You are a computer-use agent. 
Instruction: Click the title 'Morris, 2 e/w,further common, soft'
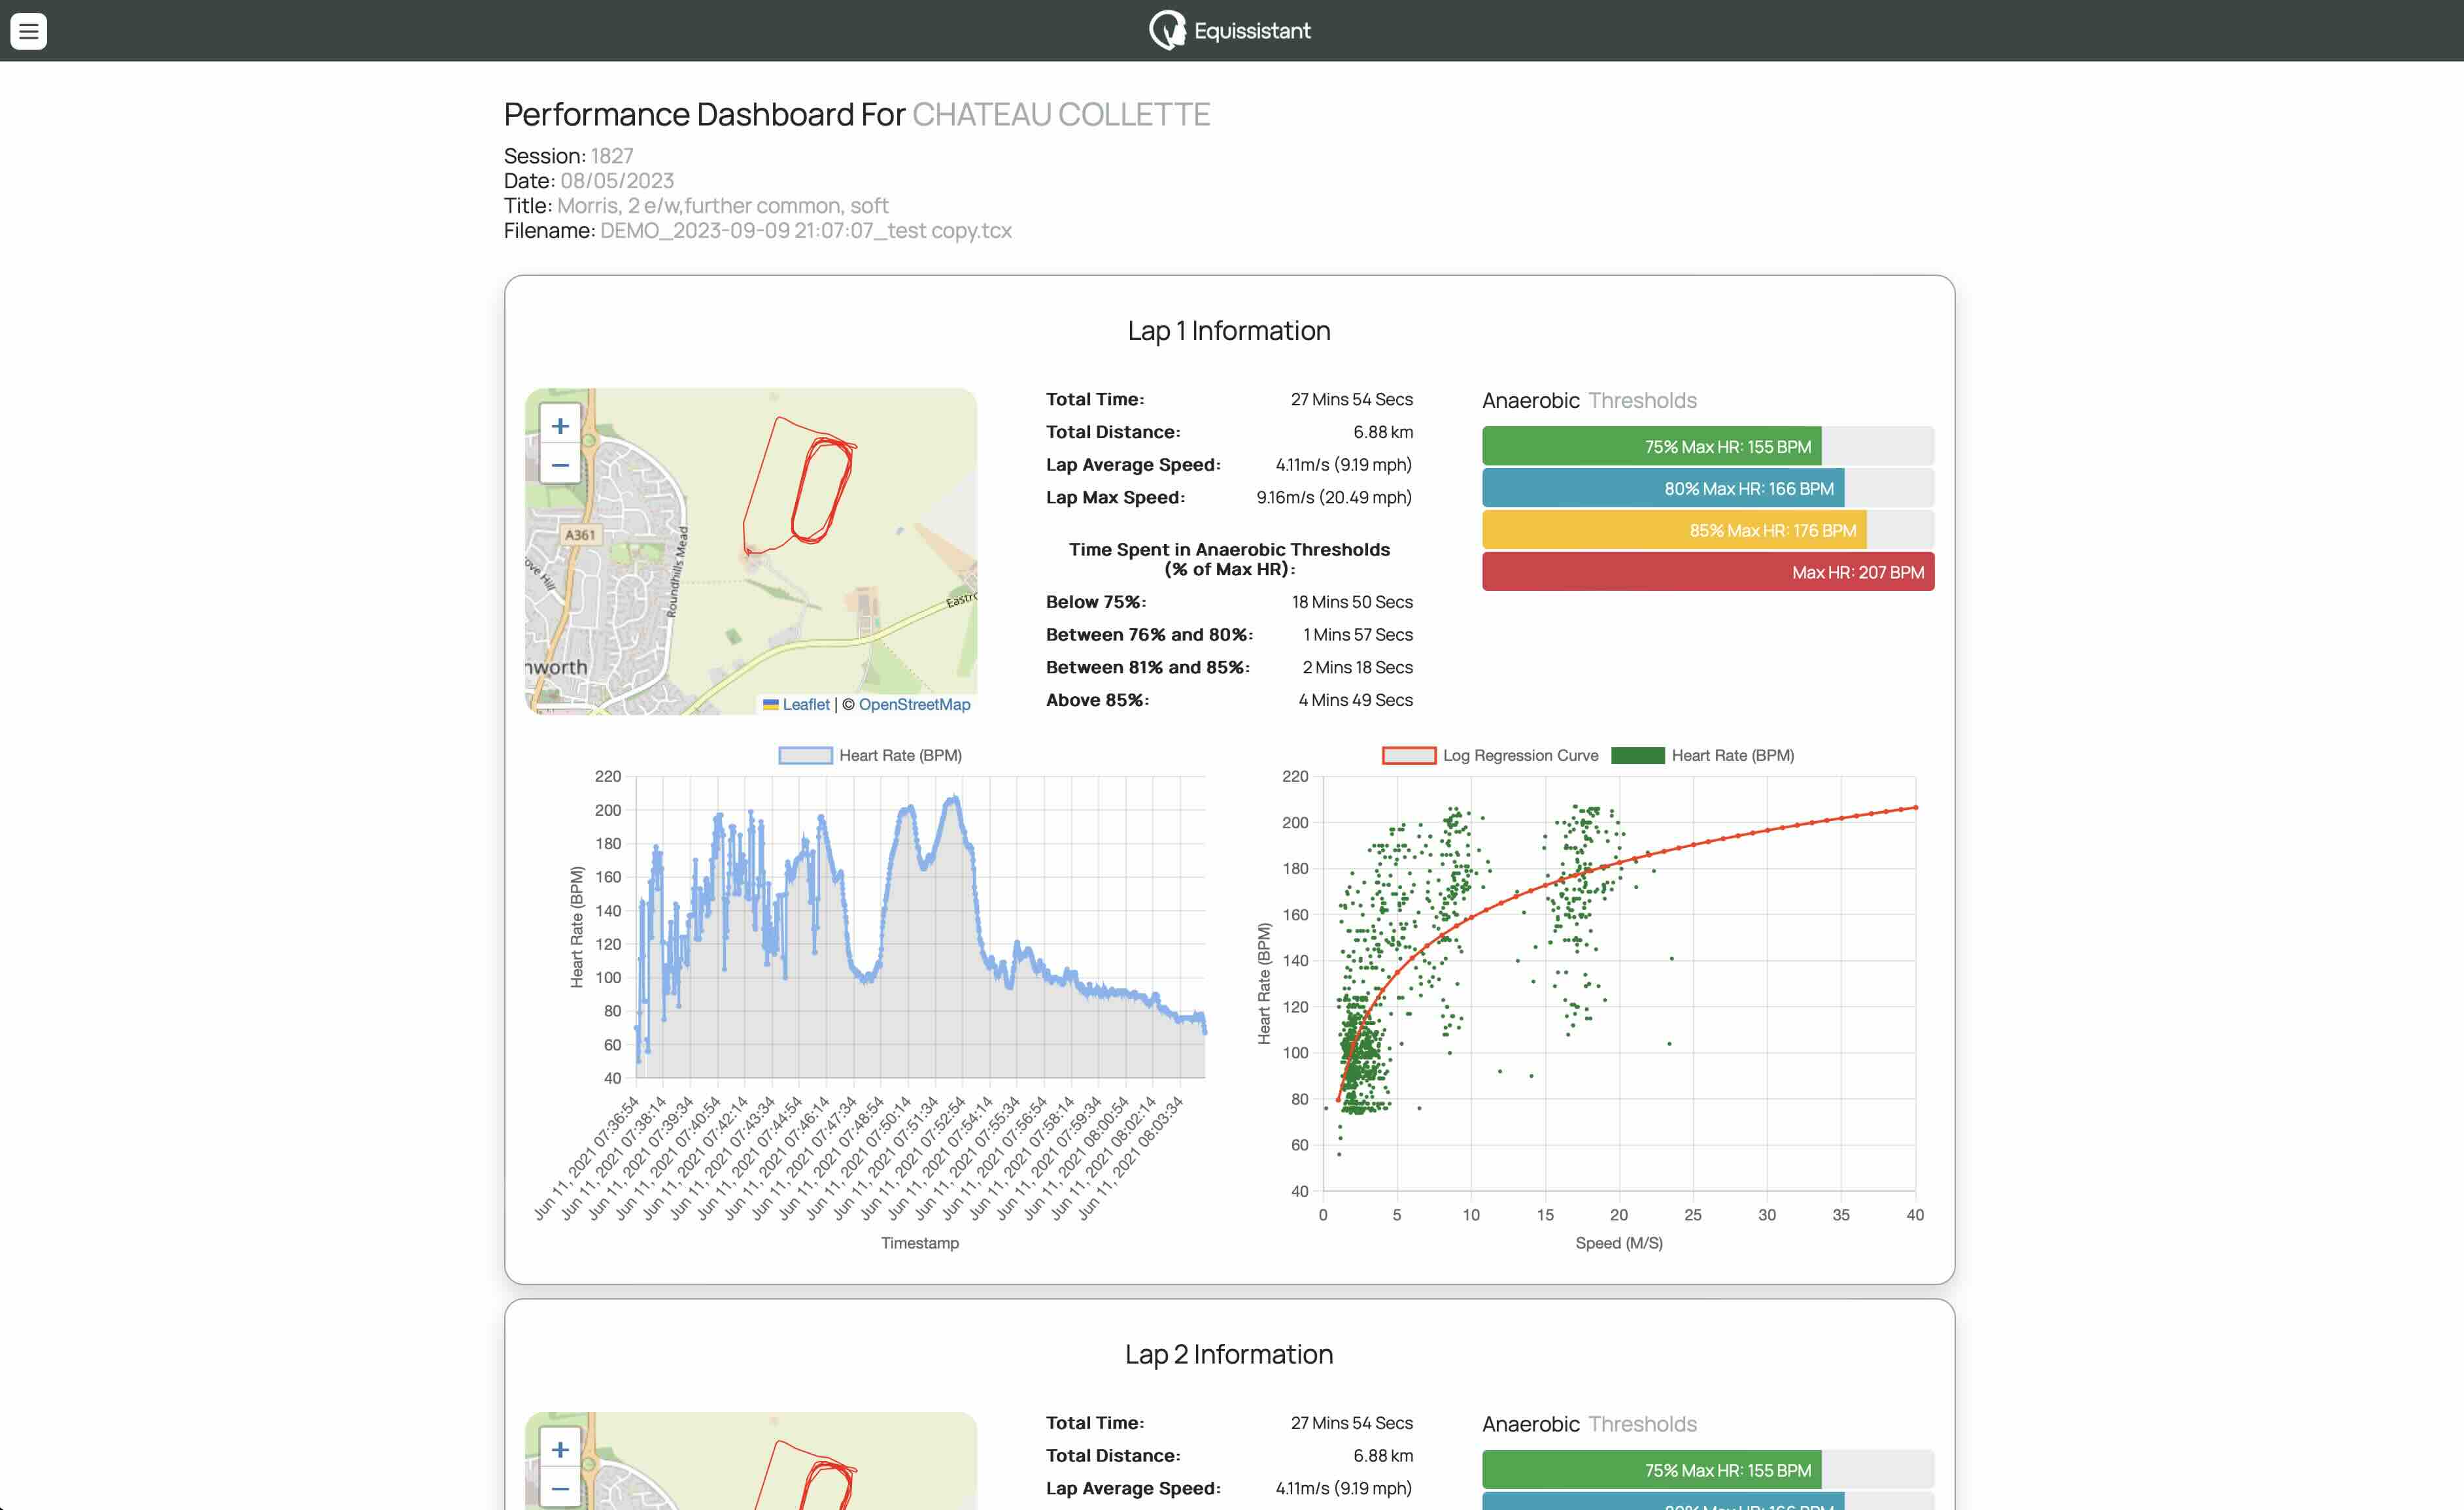pos(723,206)
